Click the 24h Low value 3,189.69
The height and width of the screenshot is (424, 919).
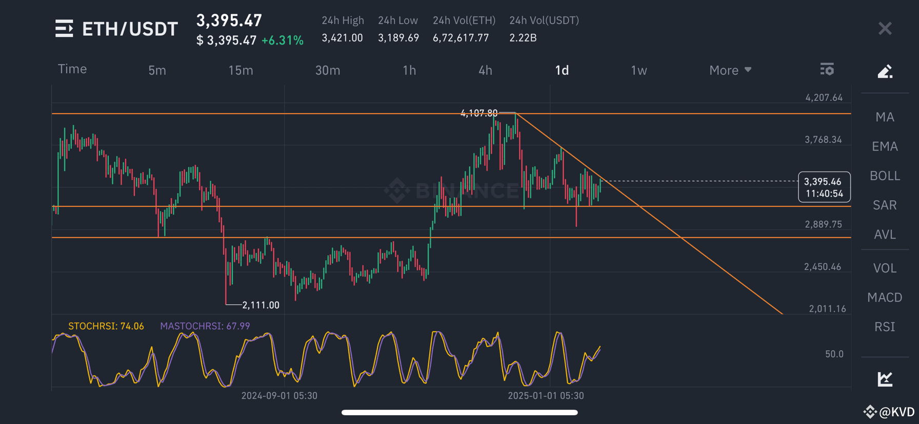[x=398, y=38]
